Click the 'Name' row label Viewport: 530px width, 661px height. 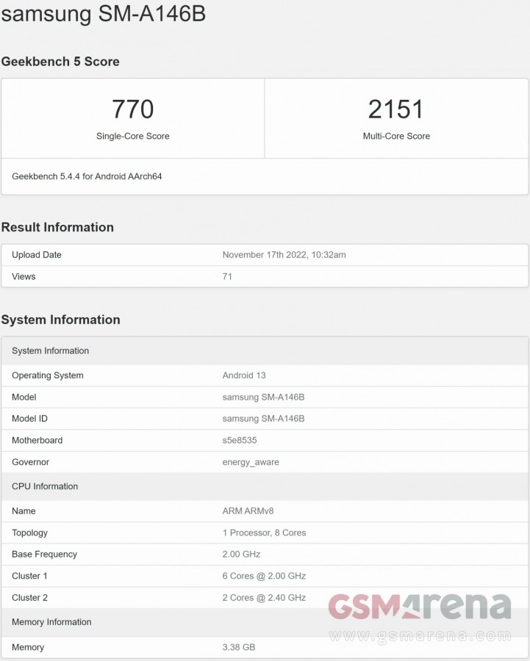coord(24,511)
